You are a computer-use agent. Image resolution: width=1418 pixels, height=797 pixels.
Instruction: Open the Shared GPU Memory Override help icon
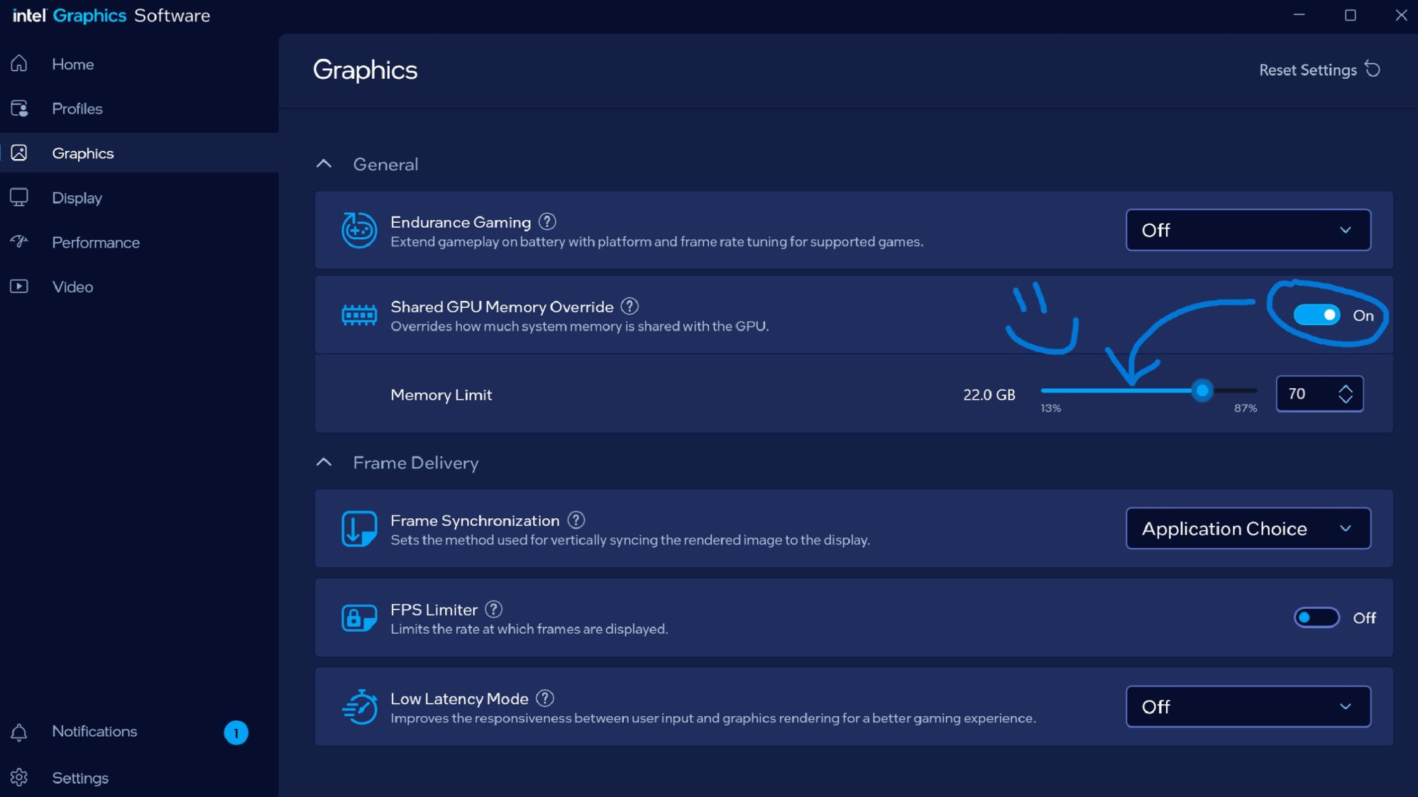coord(629,306)
